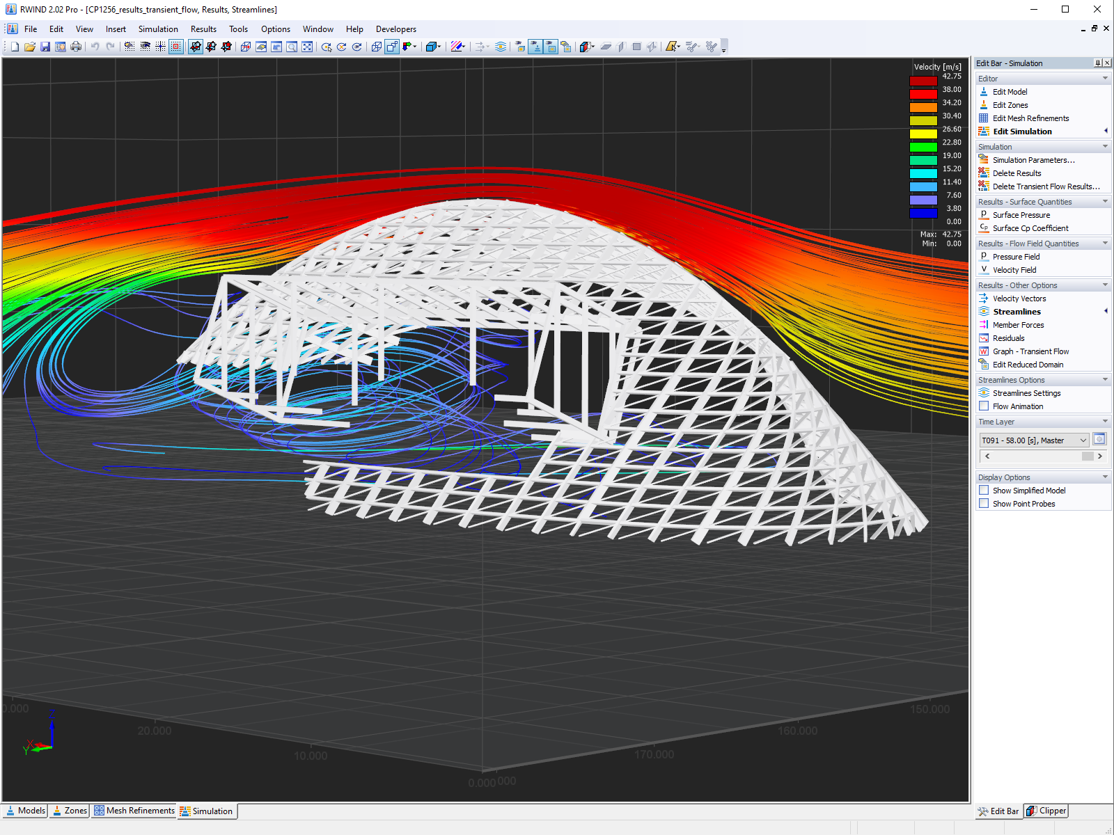Viewport: 1114px width, 835px height.
Task: Open the T091 - 58.00 [s] time layer dropdown
Action: click(x=1034, y=440)
